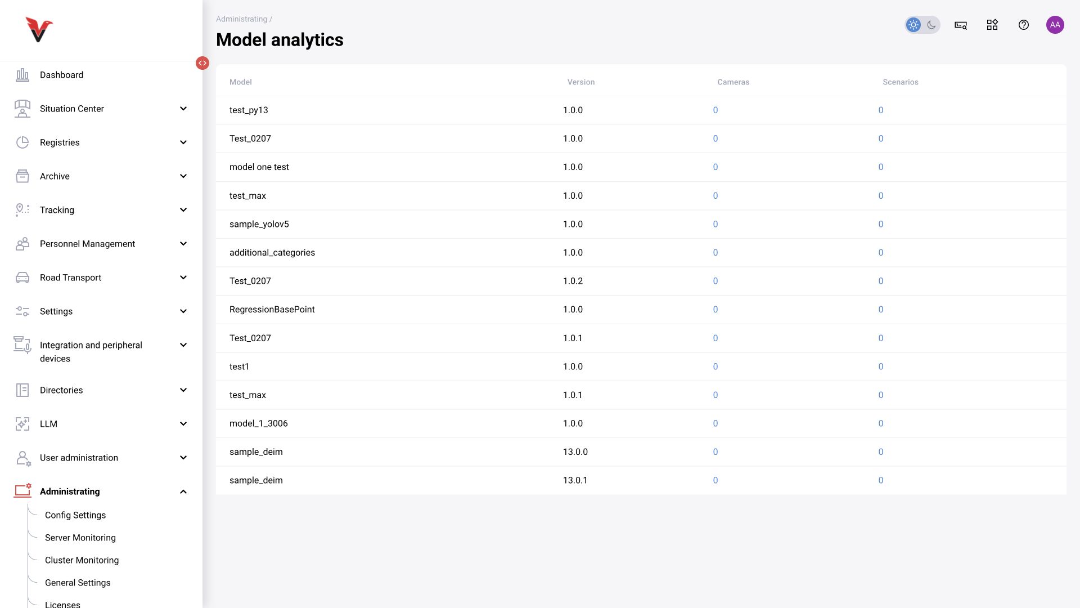Open the AA user avatar menu
Screen dimensions: 1080x608
click(x=1055, y=25)
